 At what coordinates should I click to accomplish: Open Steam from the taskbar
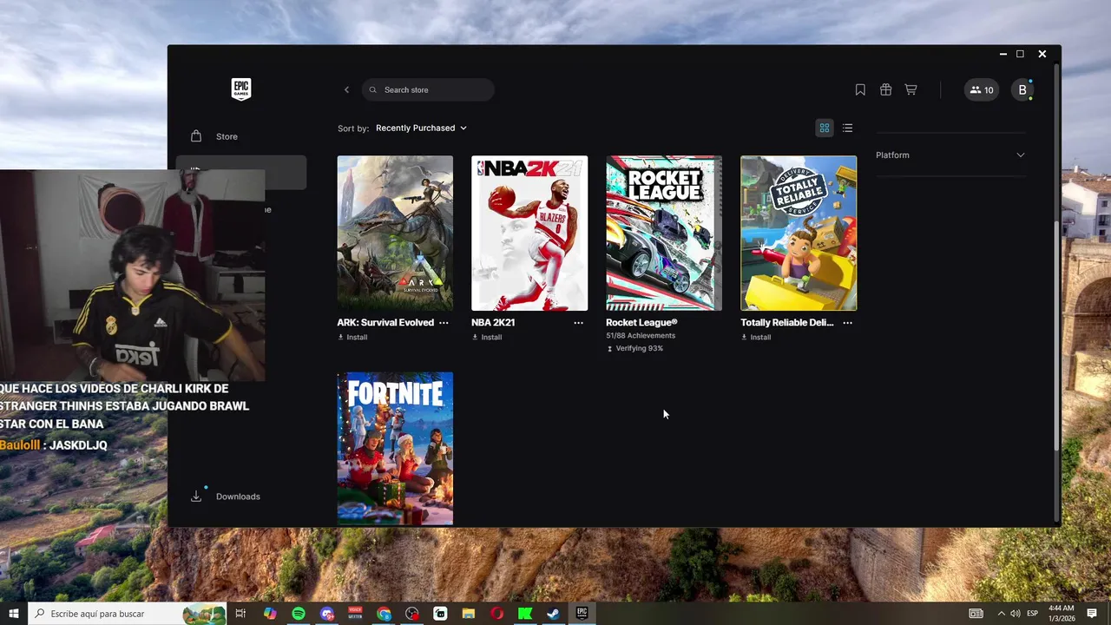(x=553, y=614)
